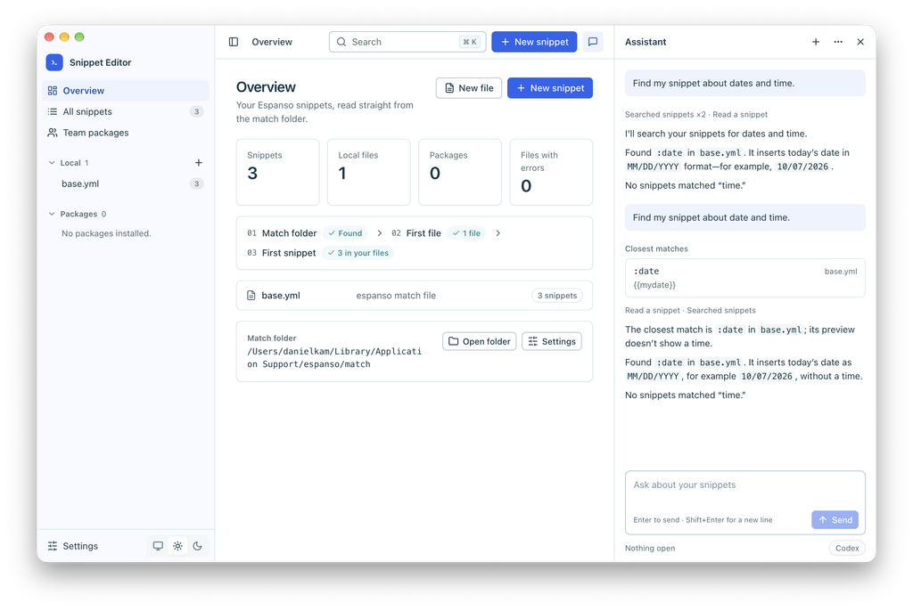Collapse the Local section chevron
Image resolution: width=913 pixels, height=611 pixels.
[52, 163]
